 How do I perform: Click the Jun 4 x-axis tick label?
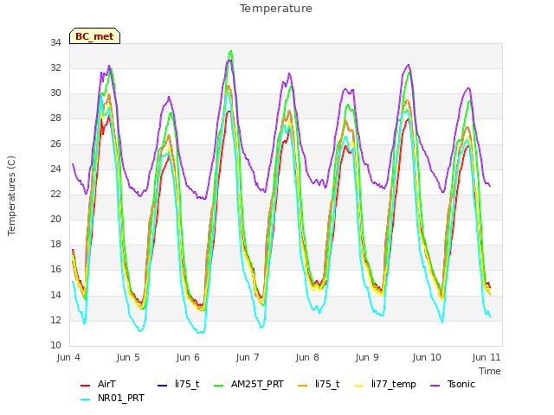tap(68, 357)
